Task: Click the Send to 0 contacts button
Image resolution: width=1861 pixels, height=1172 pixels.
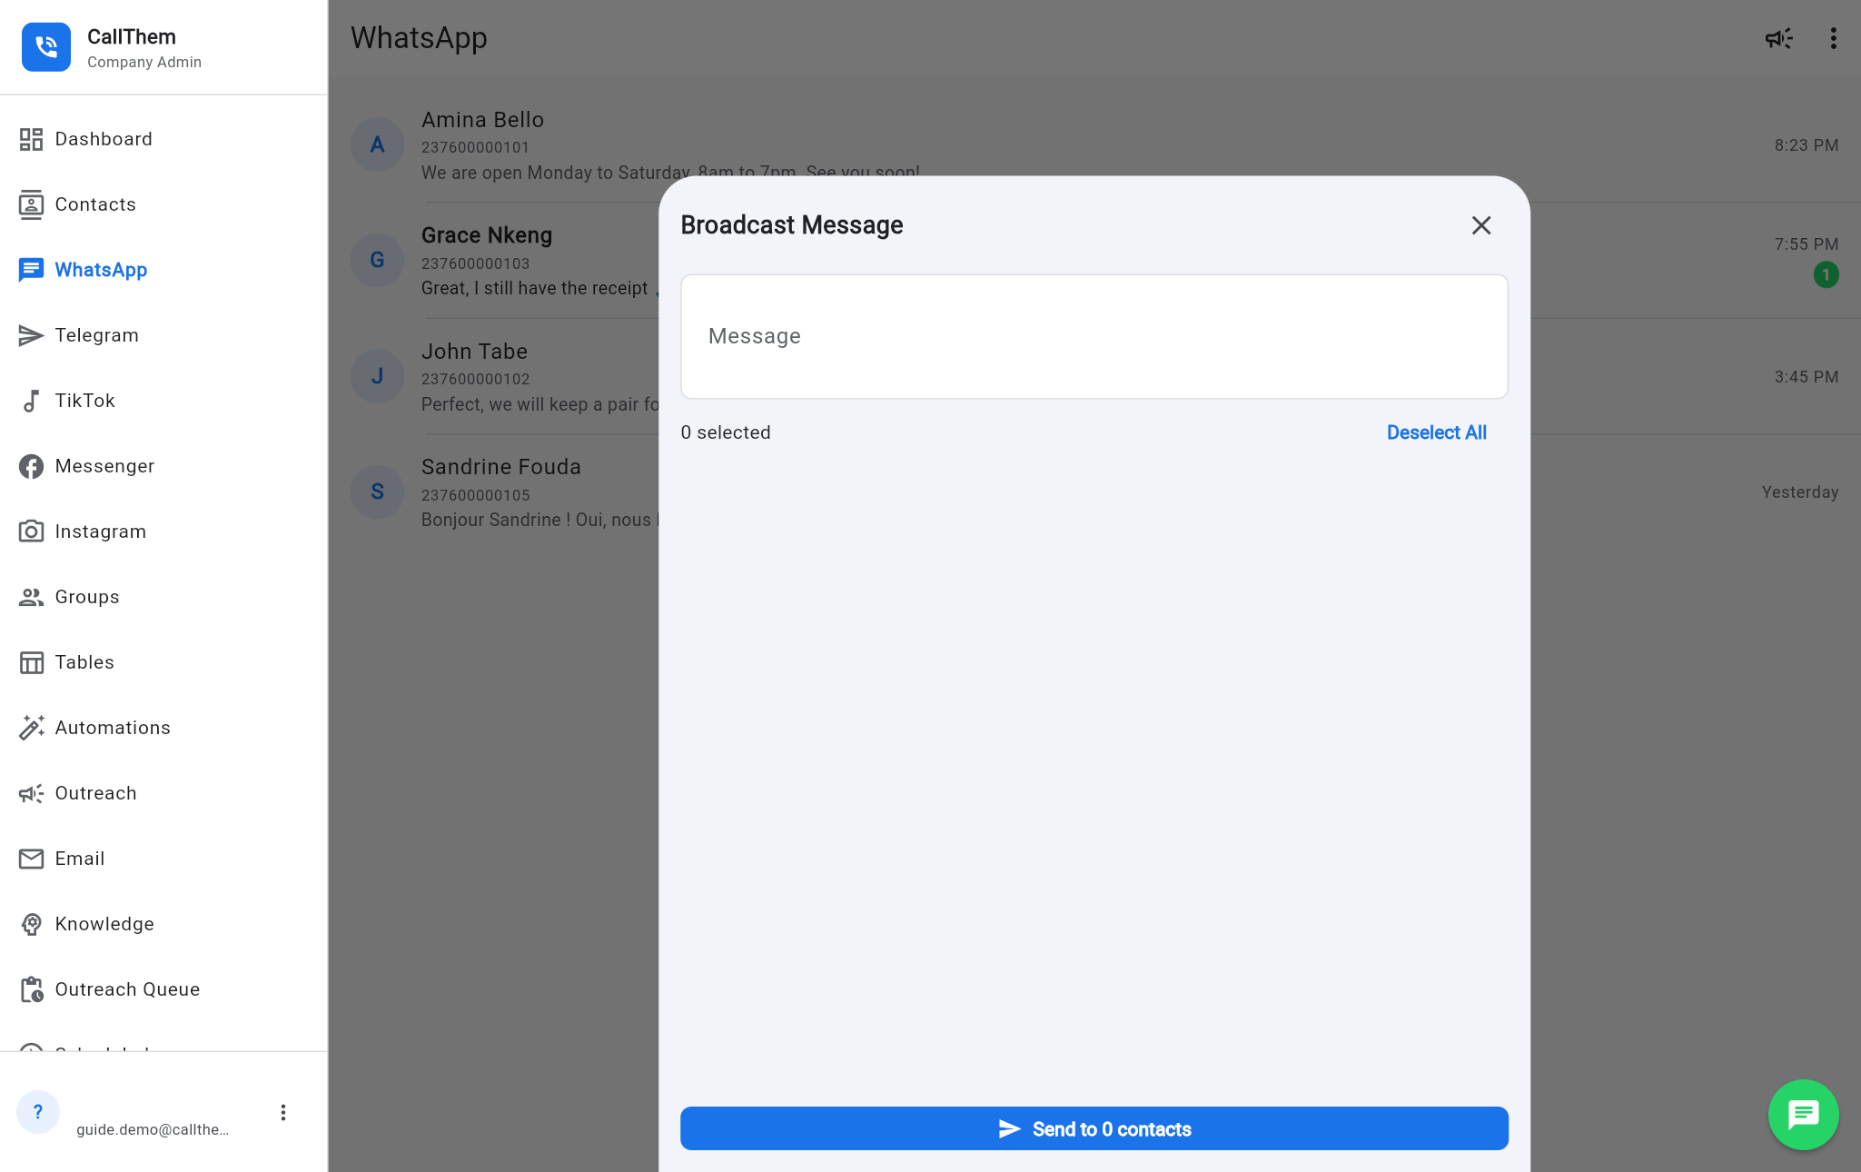Action: click(1094, 1128)
